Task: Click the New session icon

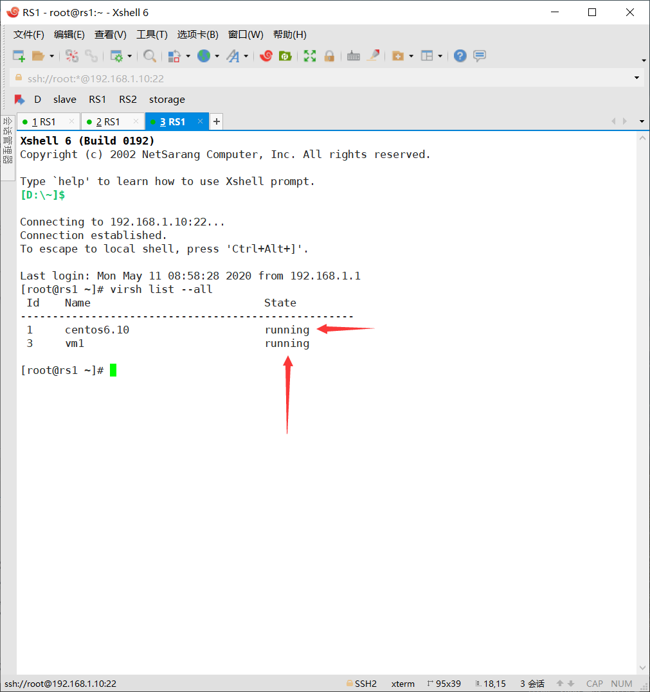Action: coord(19,56)
